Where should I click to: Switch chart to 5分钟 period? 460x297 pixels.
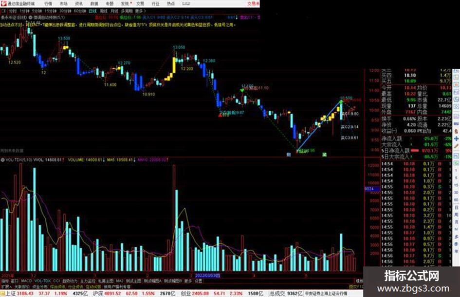click(x=37, y=11)
